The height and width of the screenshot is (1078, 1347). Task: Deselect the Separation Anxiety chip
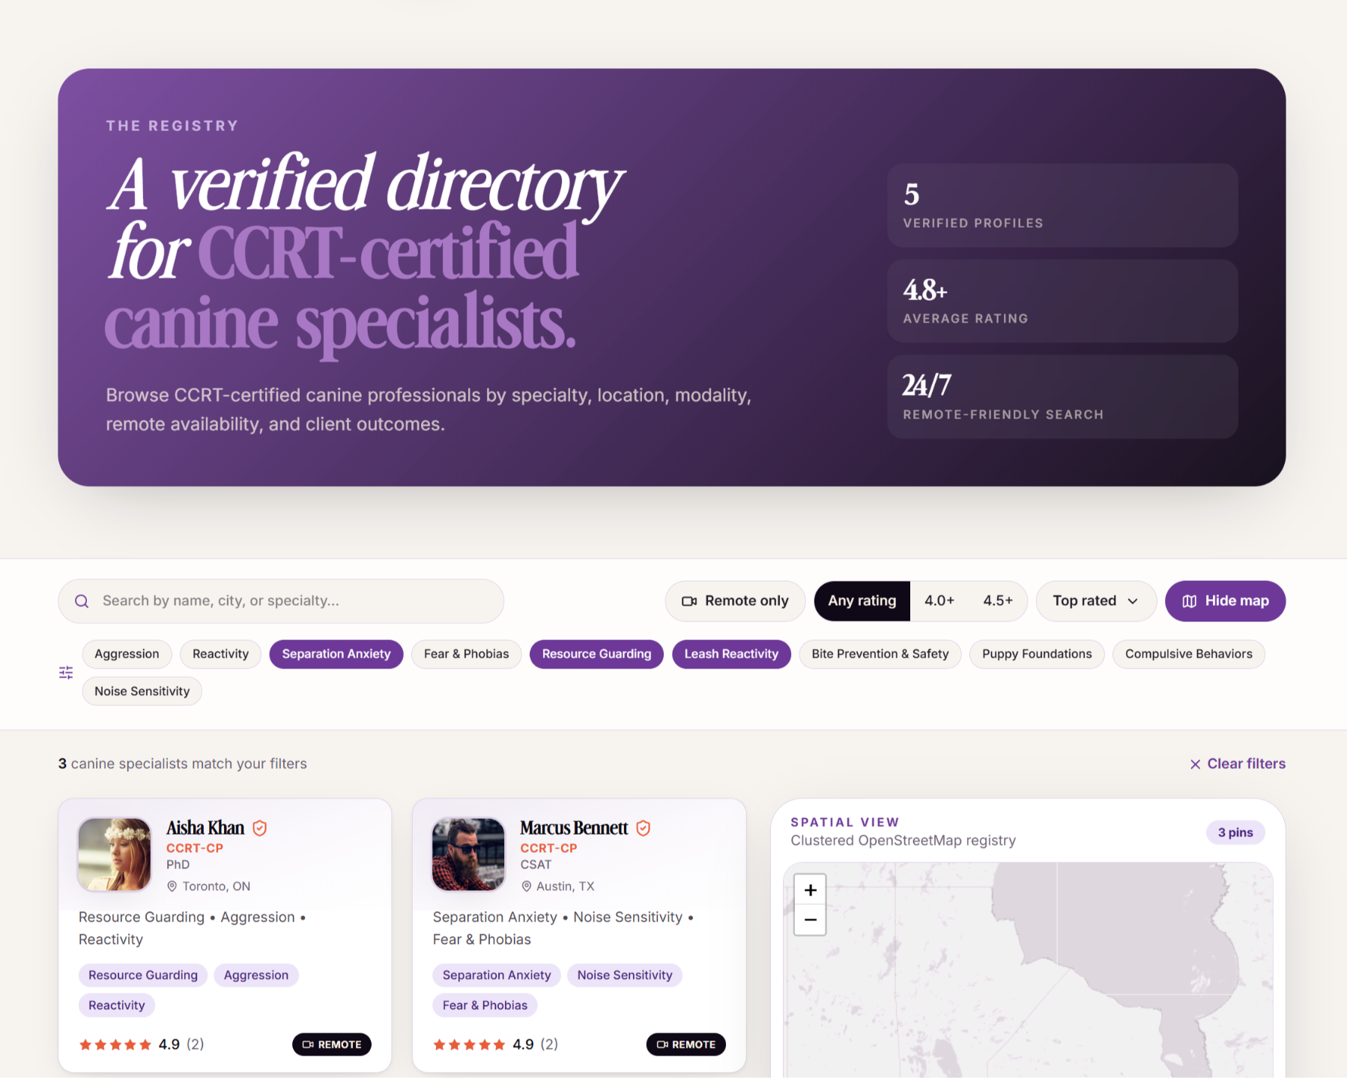[336, 654]
